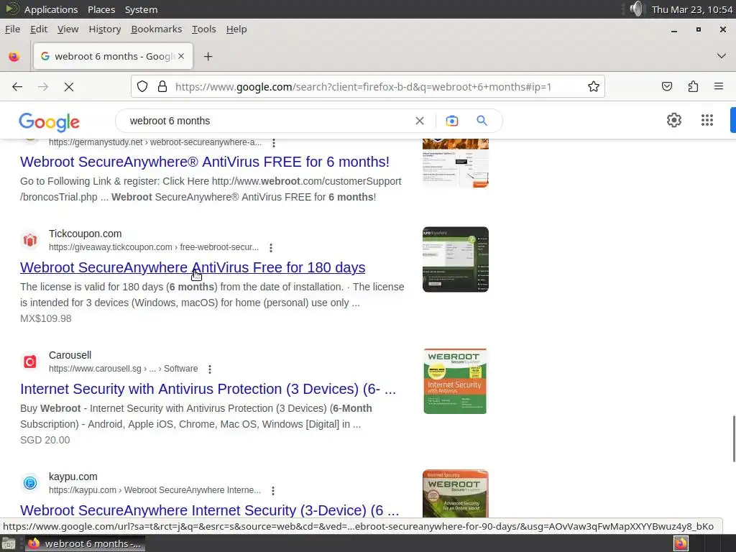List all tabs with chevron
Viewport: 736px width, 552px height.
click(722, 56)
